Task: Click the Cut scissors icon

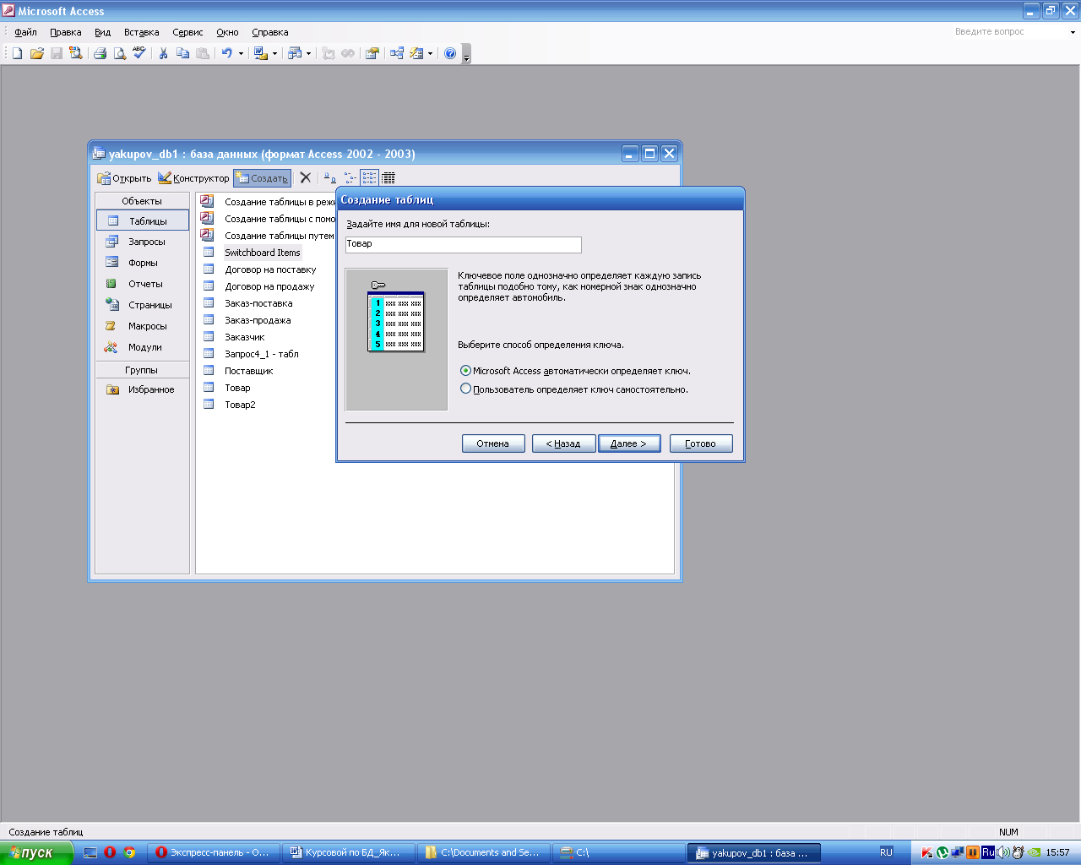Action: (x=163, y=53)
